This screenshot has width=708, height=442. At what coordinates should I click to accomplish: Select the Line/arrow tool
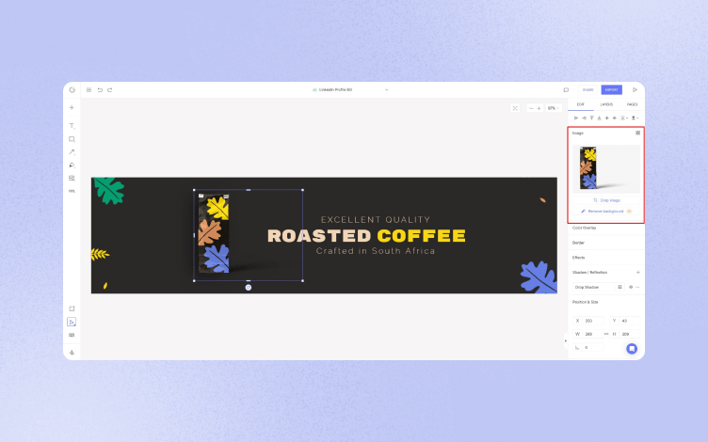pos(72,152)
